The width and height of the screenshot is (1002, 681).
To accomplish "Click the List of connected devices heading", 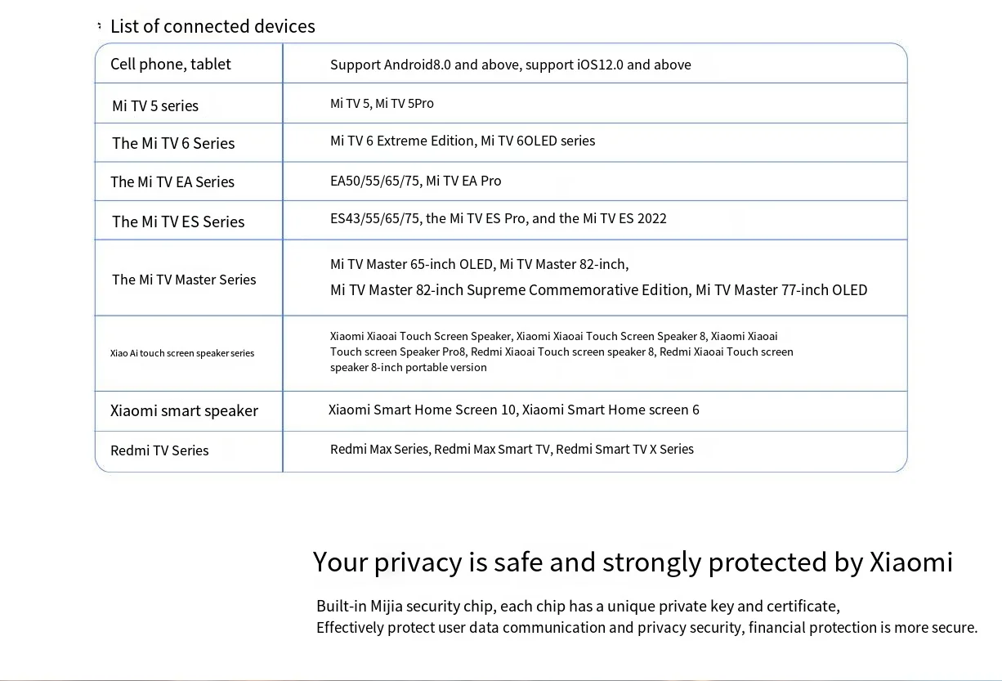I will point(212,26).
